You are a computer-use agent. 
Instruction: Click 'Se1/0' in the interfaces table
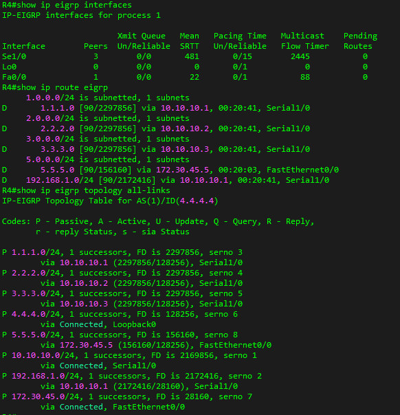coord(14,56)
